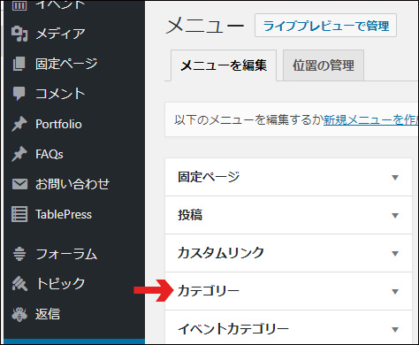Expand the 投稿 section arrow

pyautogui.click(x=395, y=216)
